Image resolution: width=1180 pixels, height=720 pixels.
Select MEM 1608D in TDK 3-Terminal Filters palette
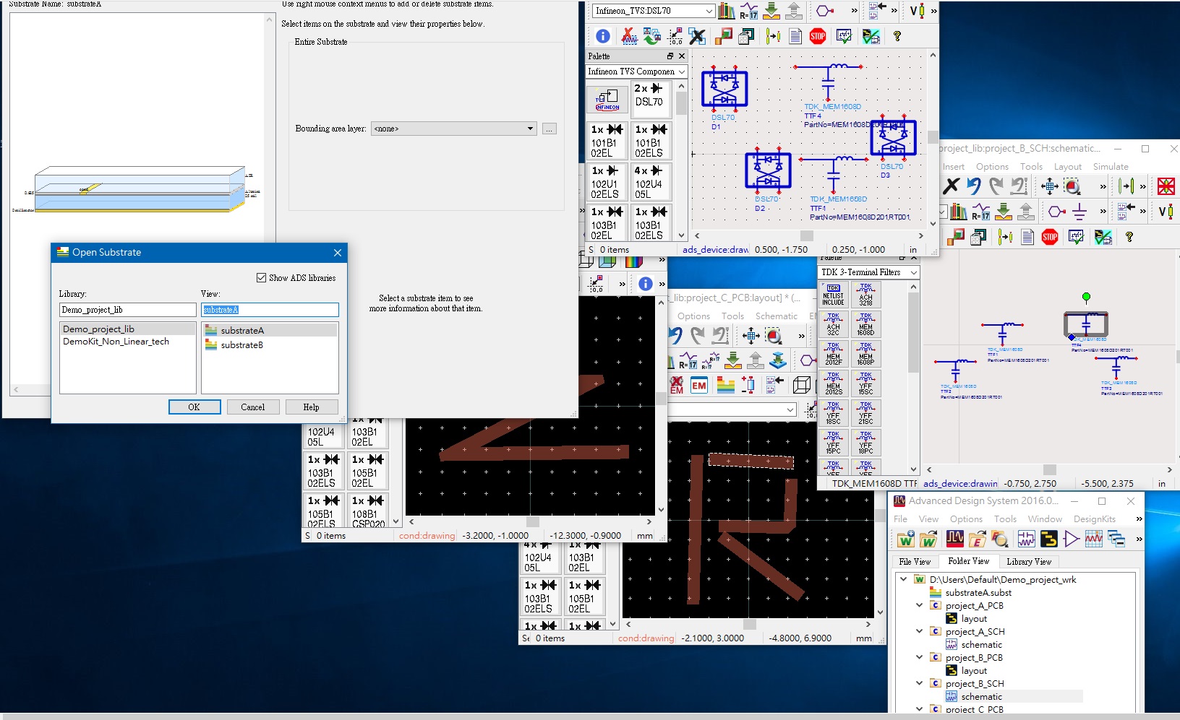(x=865, y=324)
